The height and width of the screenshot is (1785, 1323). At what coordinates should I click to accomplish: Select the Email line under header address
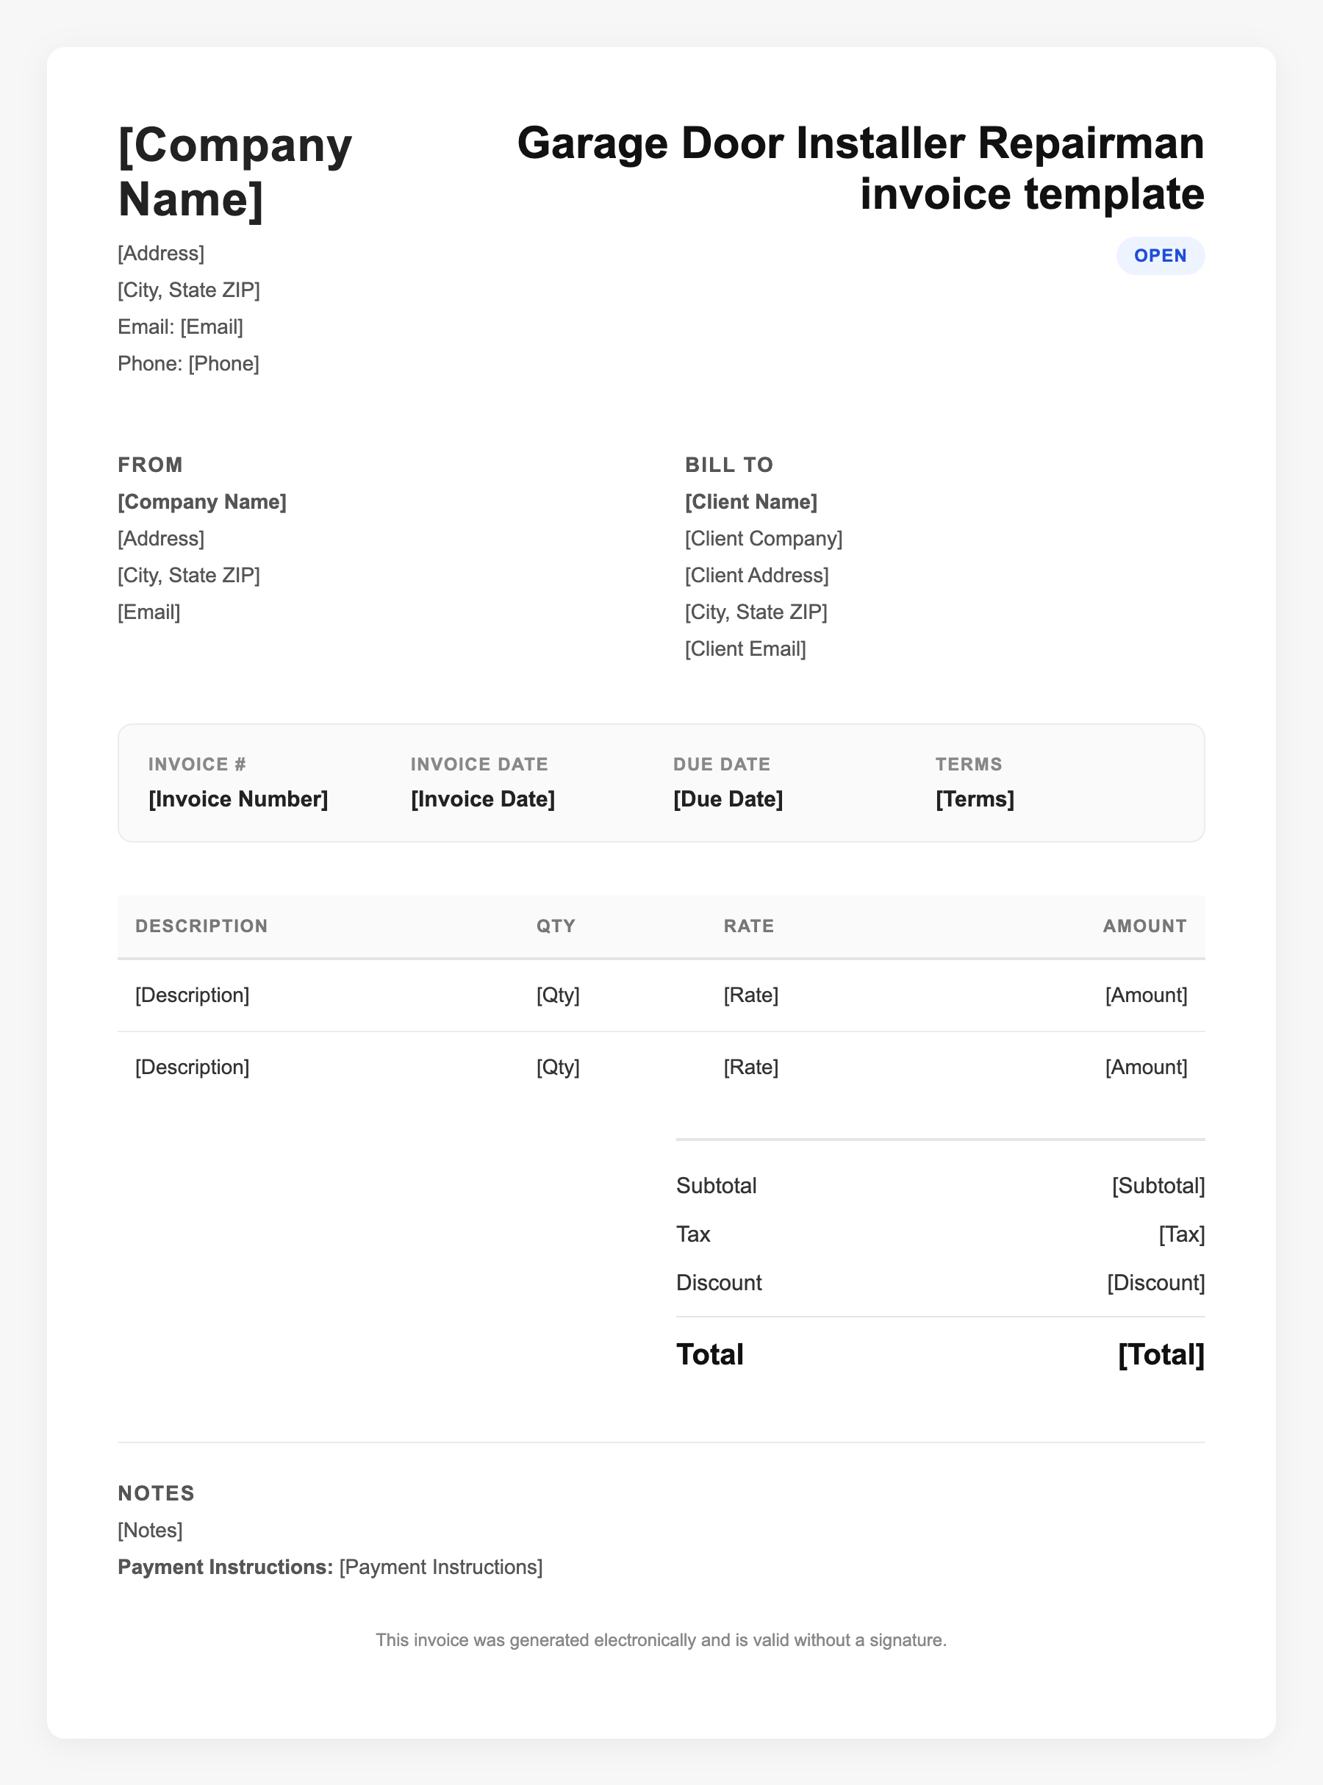(x=180, y=326)
